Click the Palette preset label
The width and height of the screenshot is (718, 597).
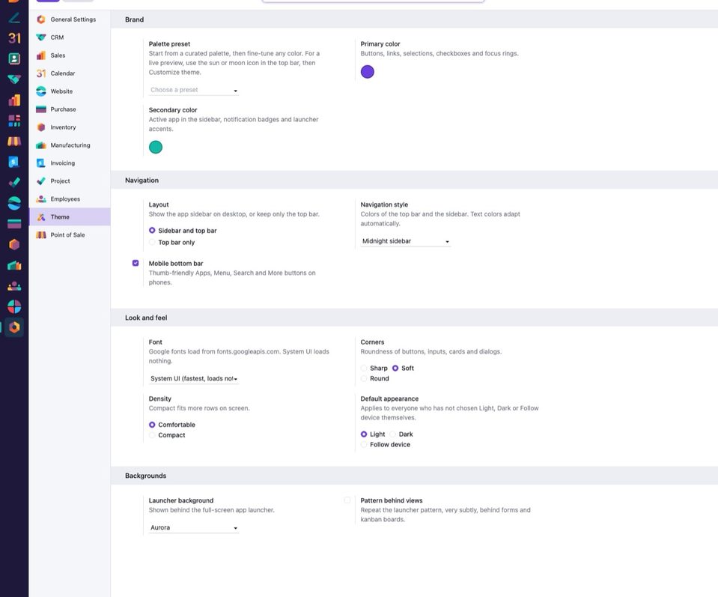click(x=169, y=44)
